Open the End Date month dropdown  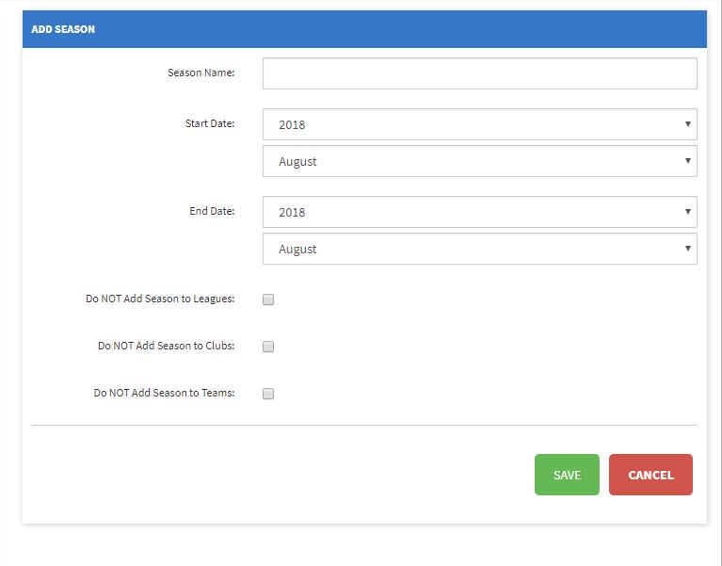[x=480, y=249]
